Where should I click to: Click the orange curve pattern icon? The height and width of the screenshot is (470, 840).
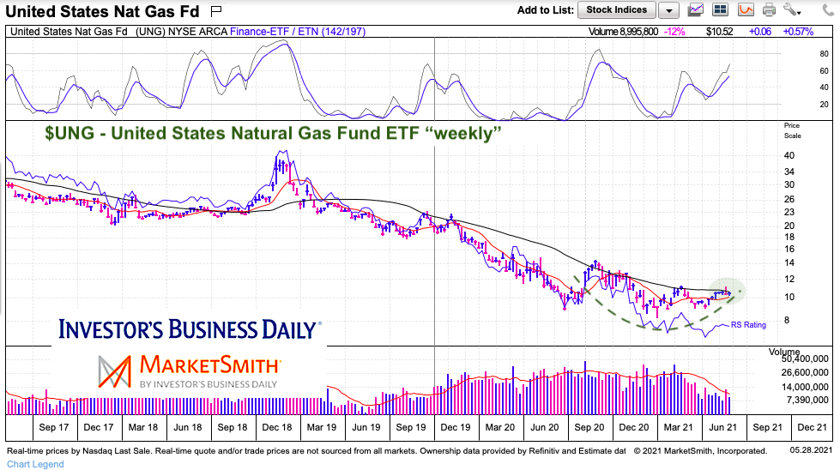(745, 9)
